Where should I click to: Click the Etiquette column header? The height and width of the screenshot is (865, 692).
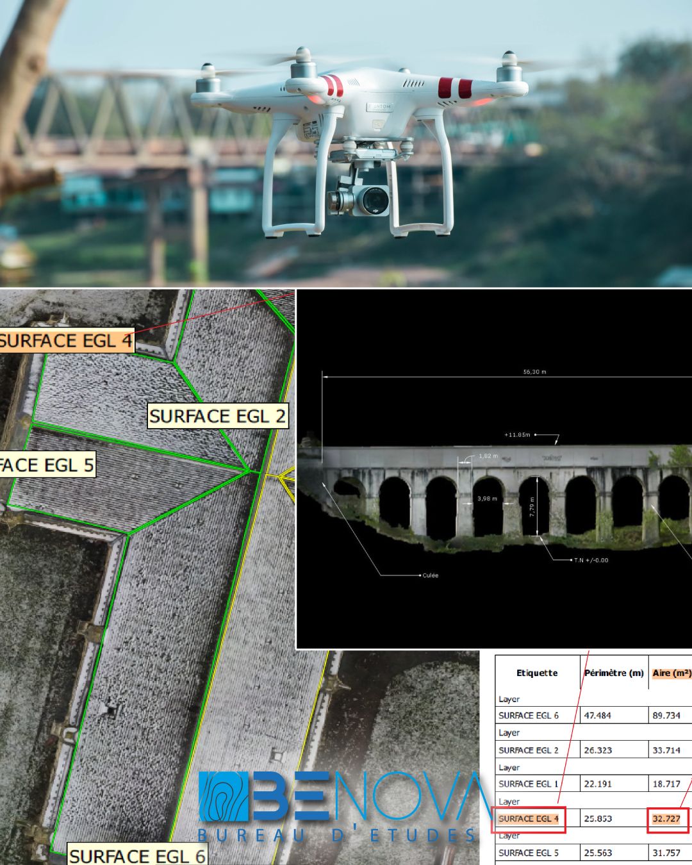537,673
